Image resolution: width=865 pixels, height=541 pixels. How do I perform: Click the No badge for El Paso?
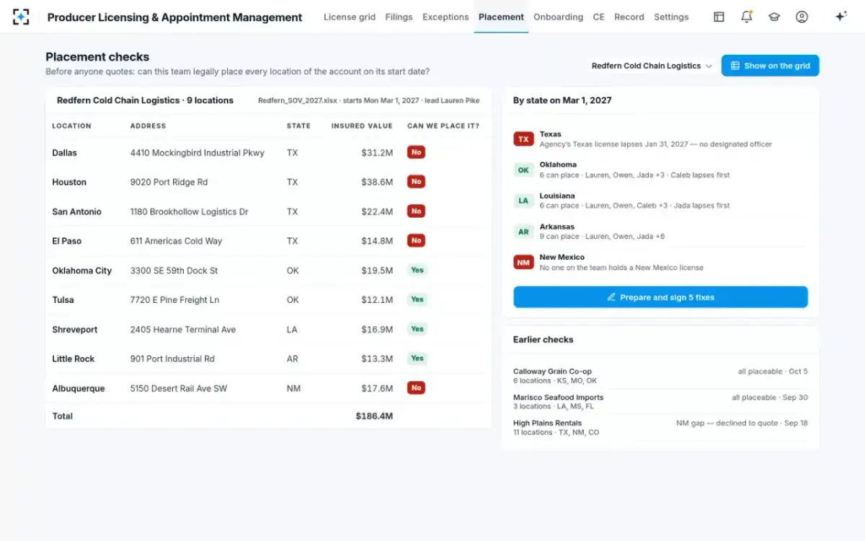click(x=416, y=240)
